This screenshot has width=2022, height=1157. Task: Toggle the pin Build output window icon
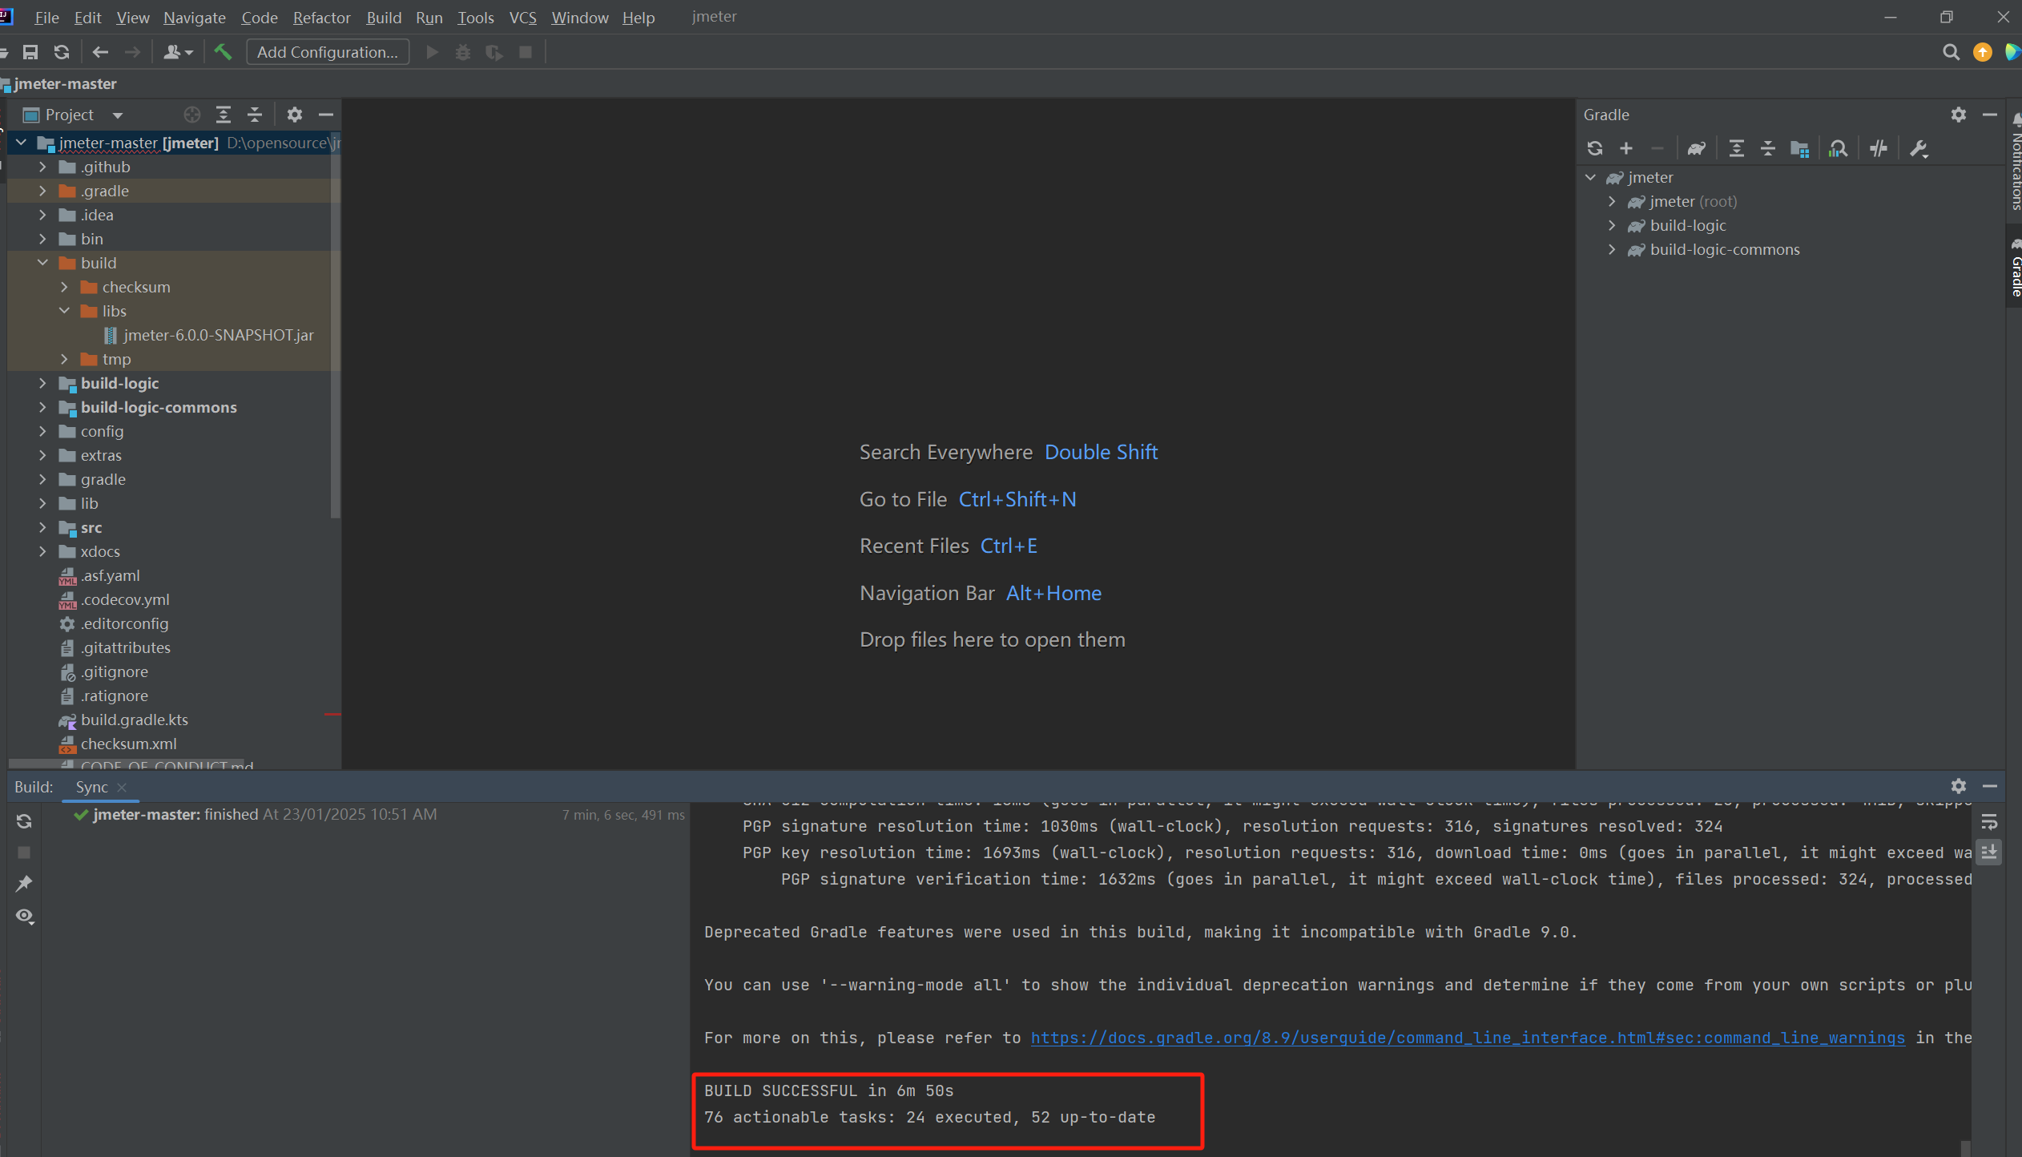(x=23, y=884)
